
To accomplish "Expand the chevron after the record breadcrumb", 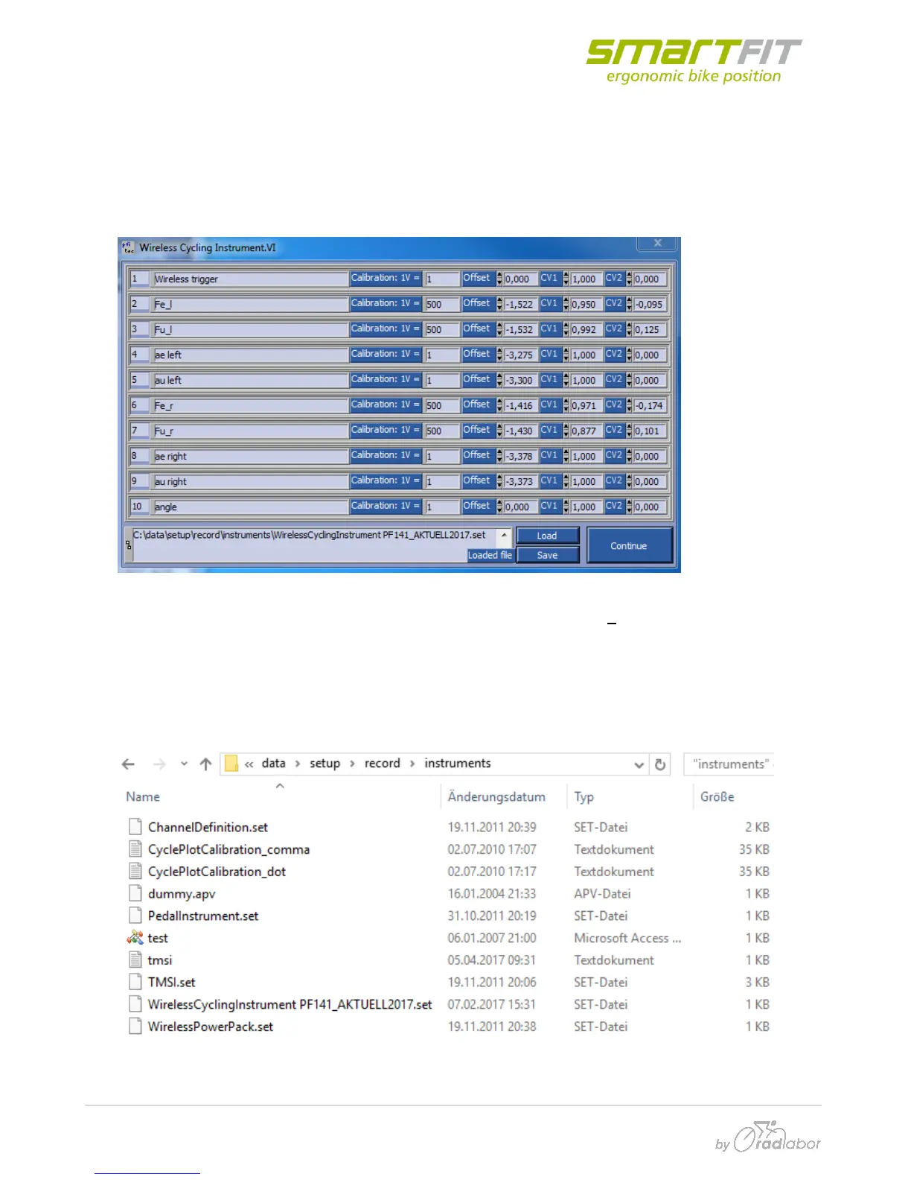I will (x=412, y=764).
